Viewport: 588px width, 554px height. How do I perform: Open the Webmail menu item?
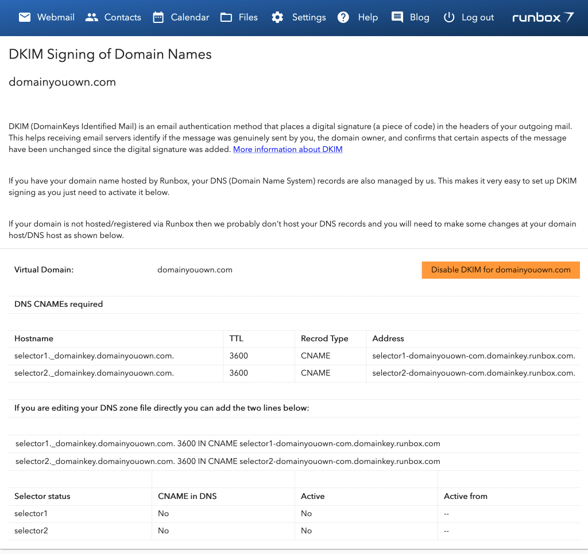click(x=56, y=17)
